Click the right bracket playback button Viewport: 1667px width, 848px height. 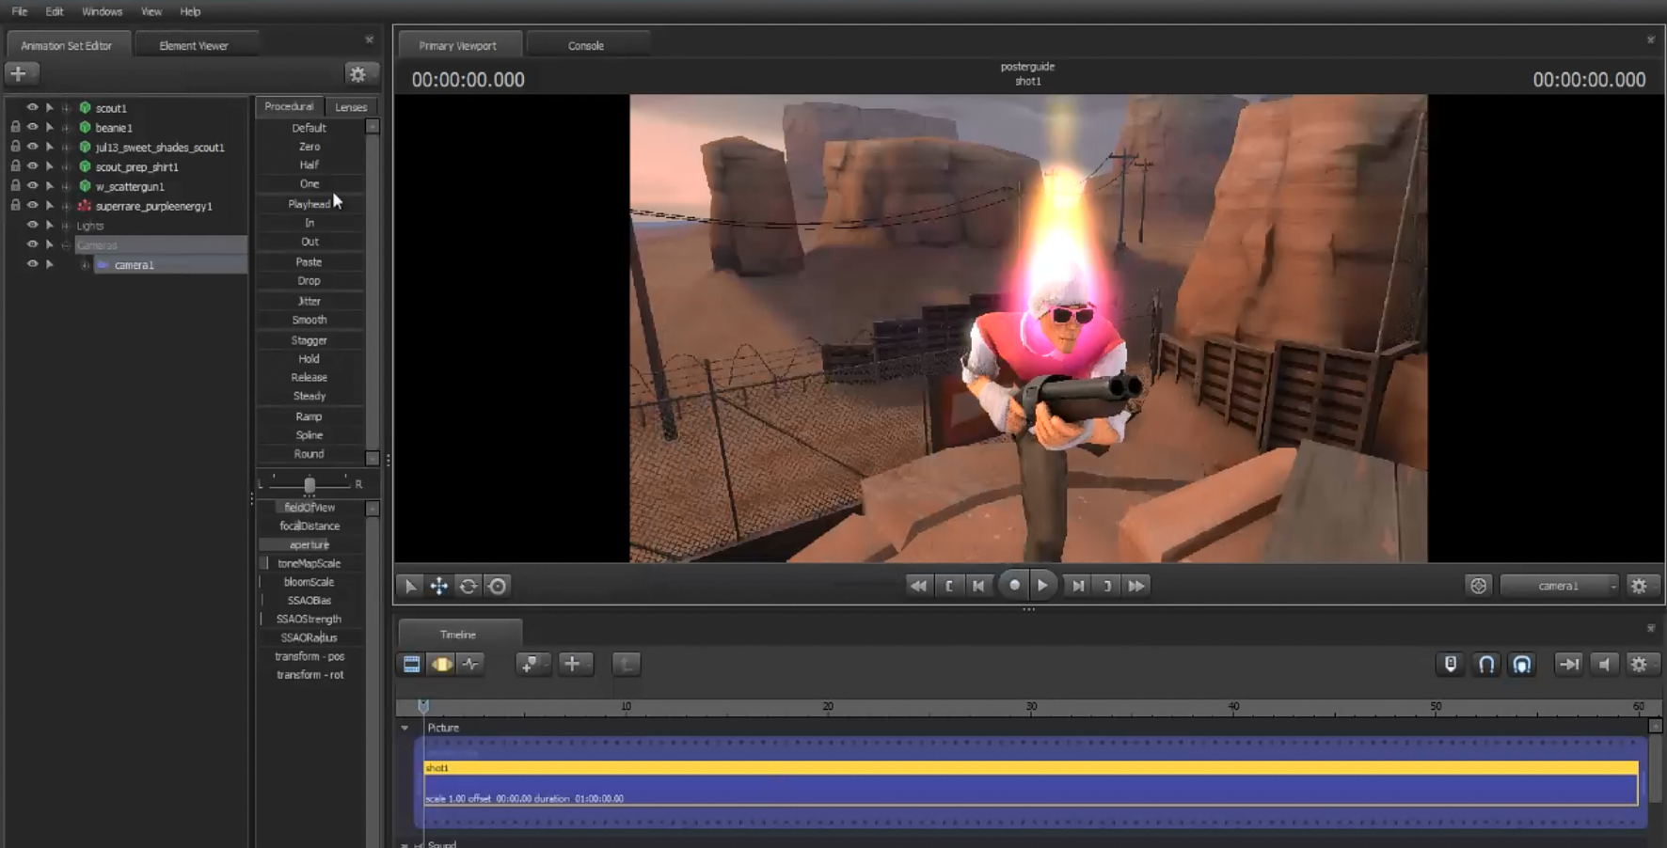click(x=1107, y=586)
